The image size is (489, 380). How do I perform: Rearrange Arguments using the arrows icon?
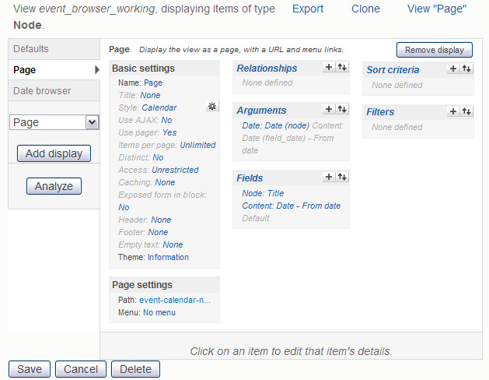(341, 110)
